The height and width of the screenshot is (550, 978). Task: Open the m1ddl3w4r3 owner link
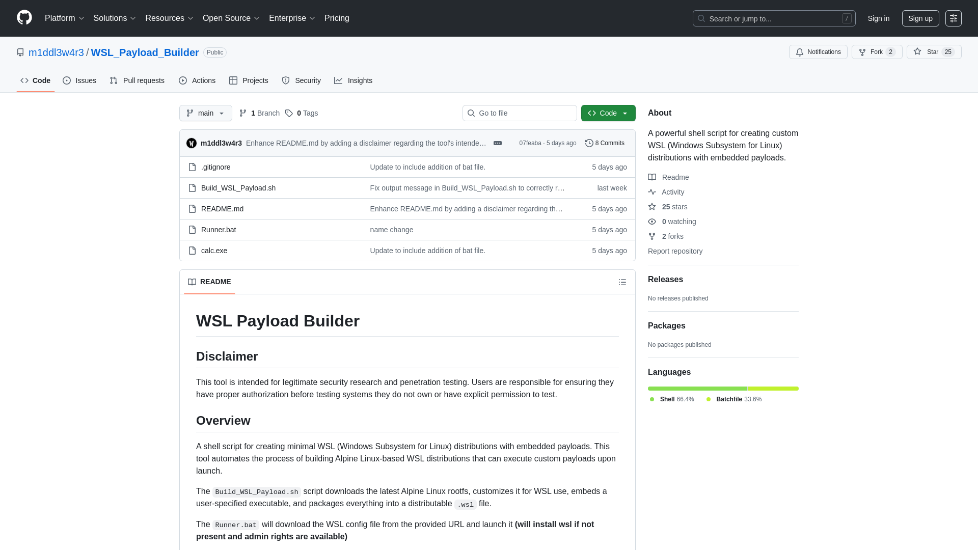56,52
